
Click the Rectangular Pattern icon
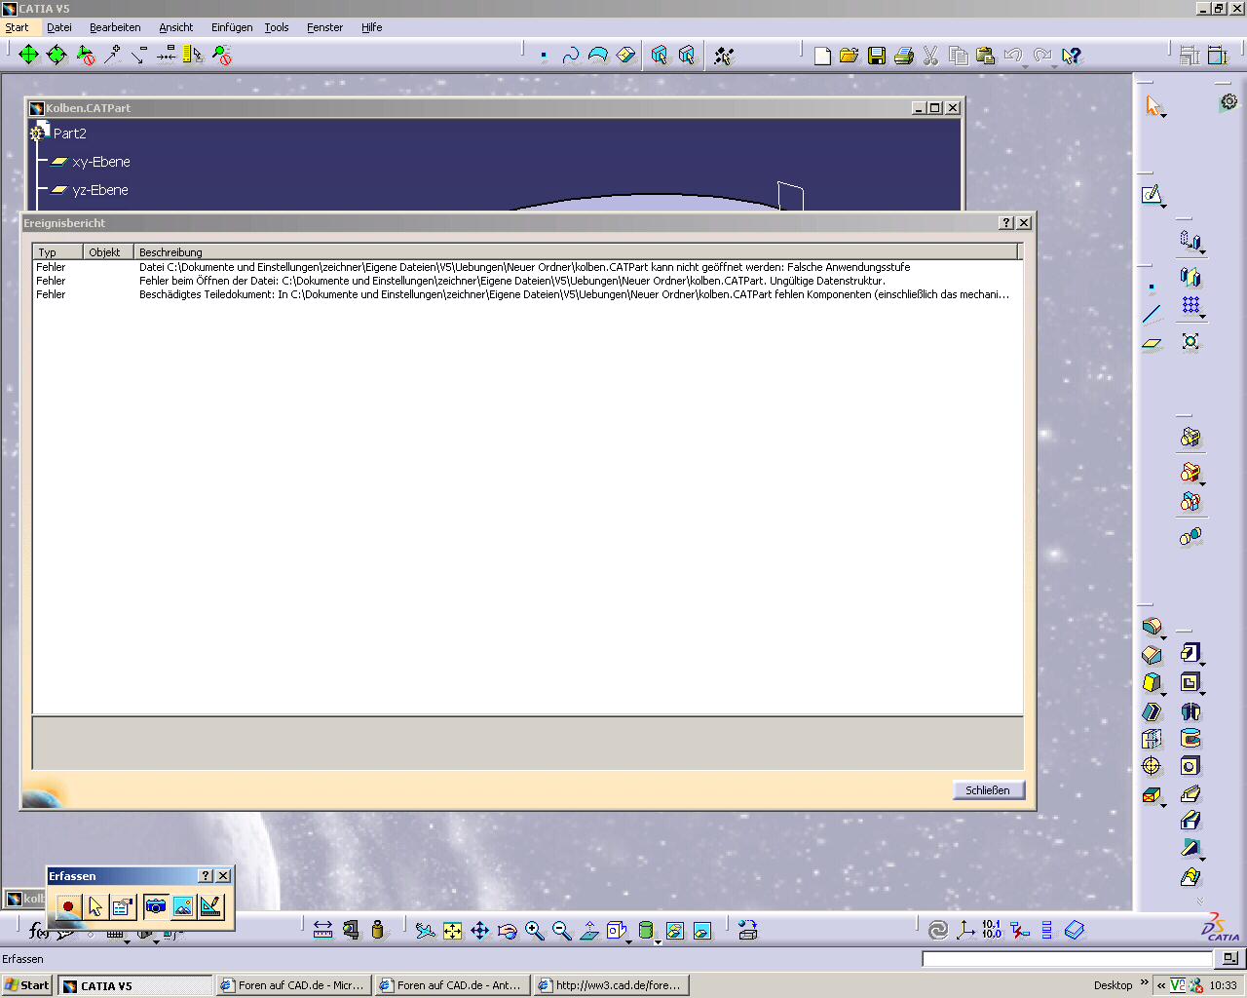[1190, 306]
